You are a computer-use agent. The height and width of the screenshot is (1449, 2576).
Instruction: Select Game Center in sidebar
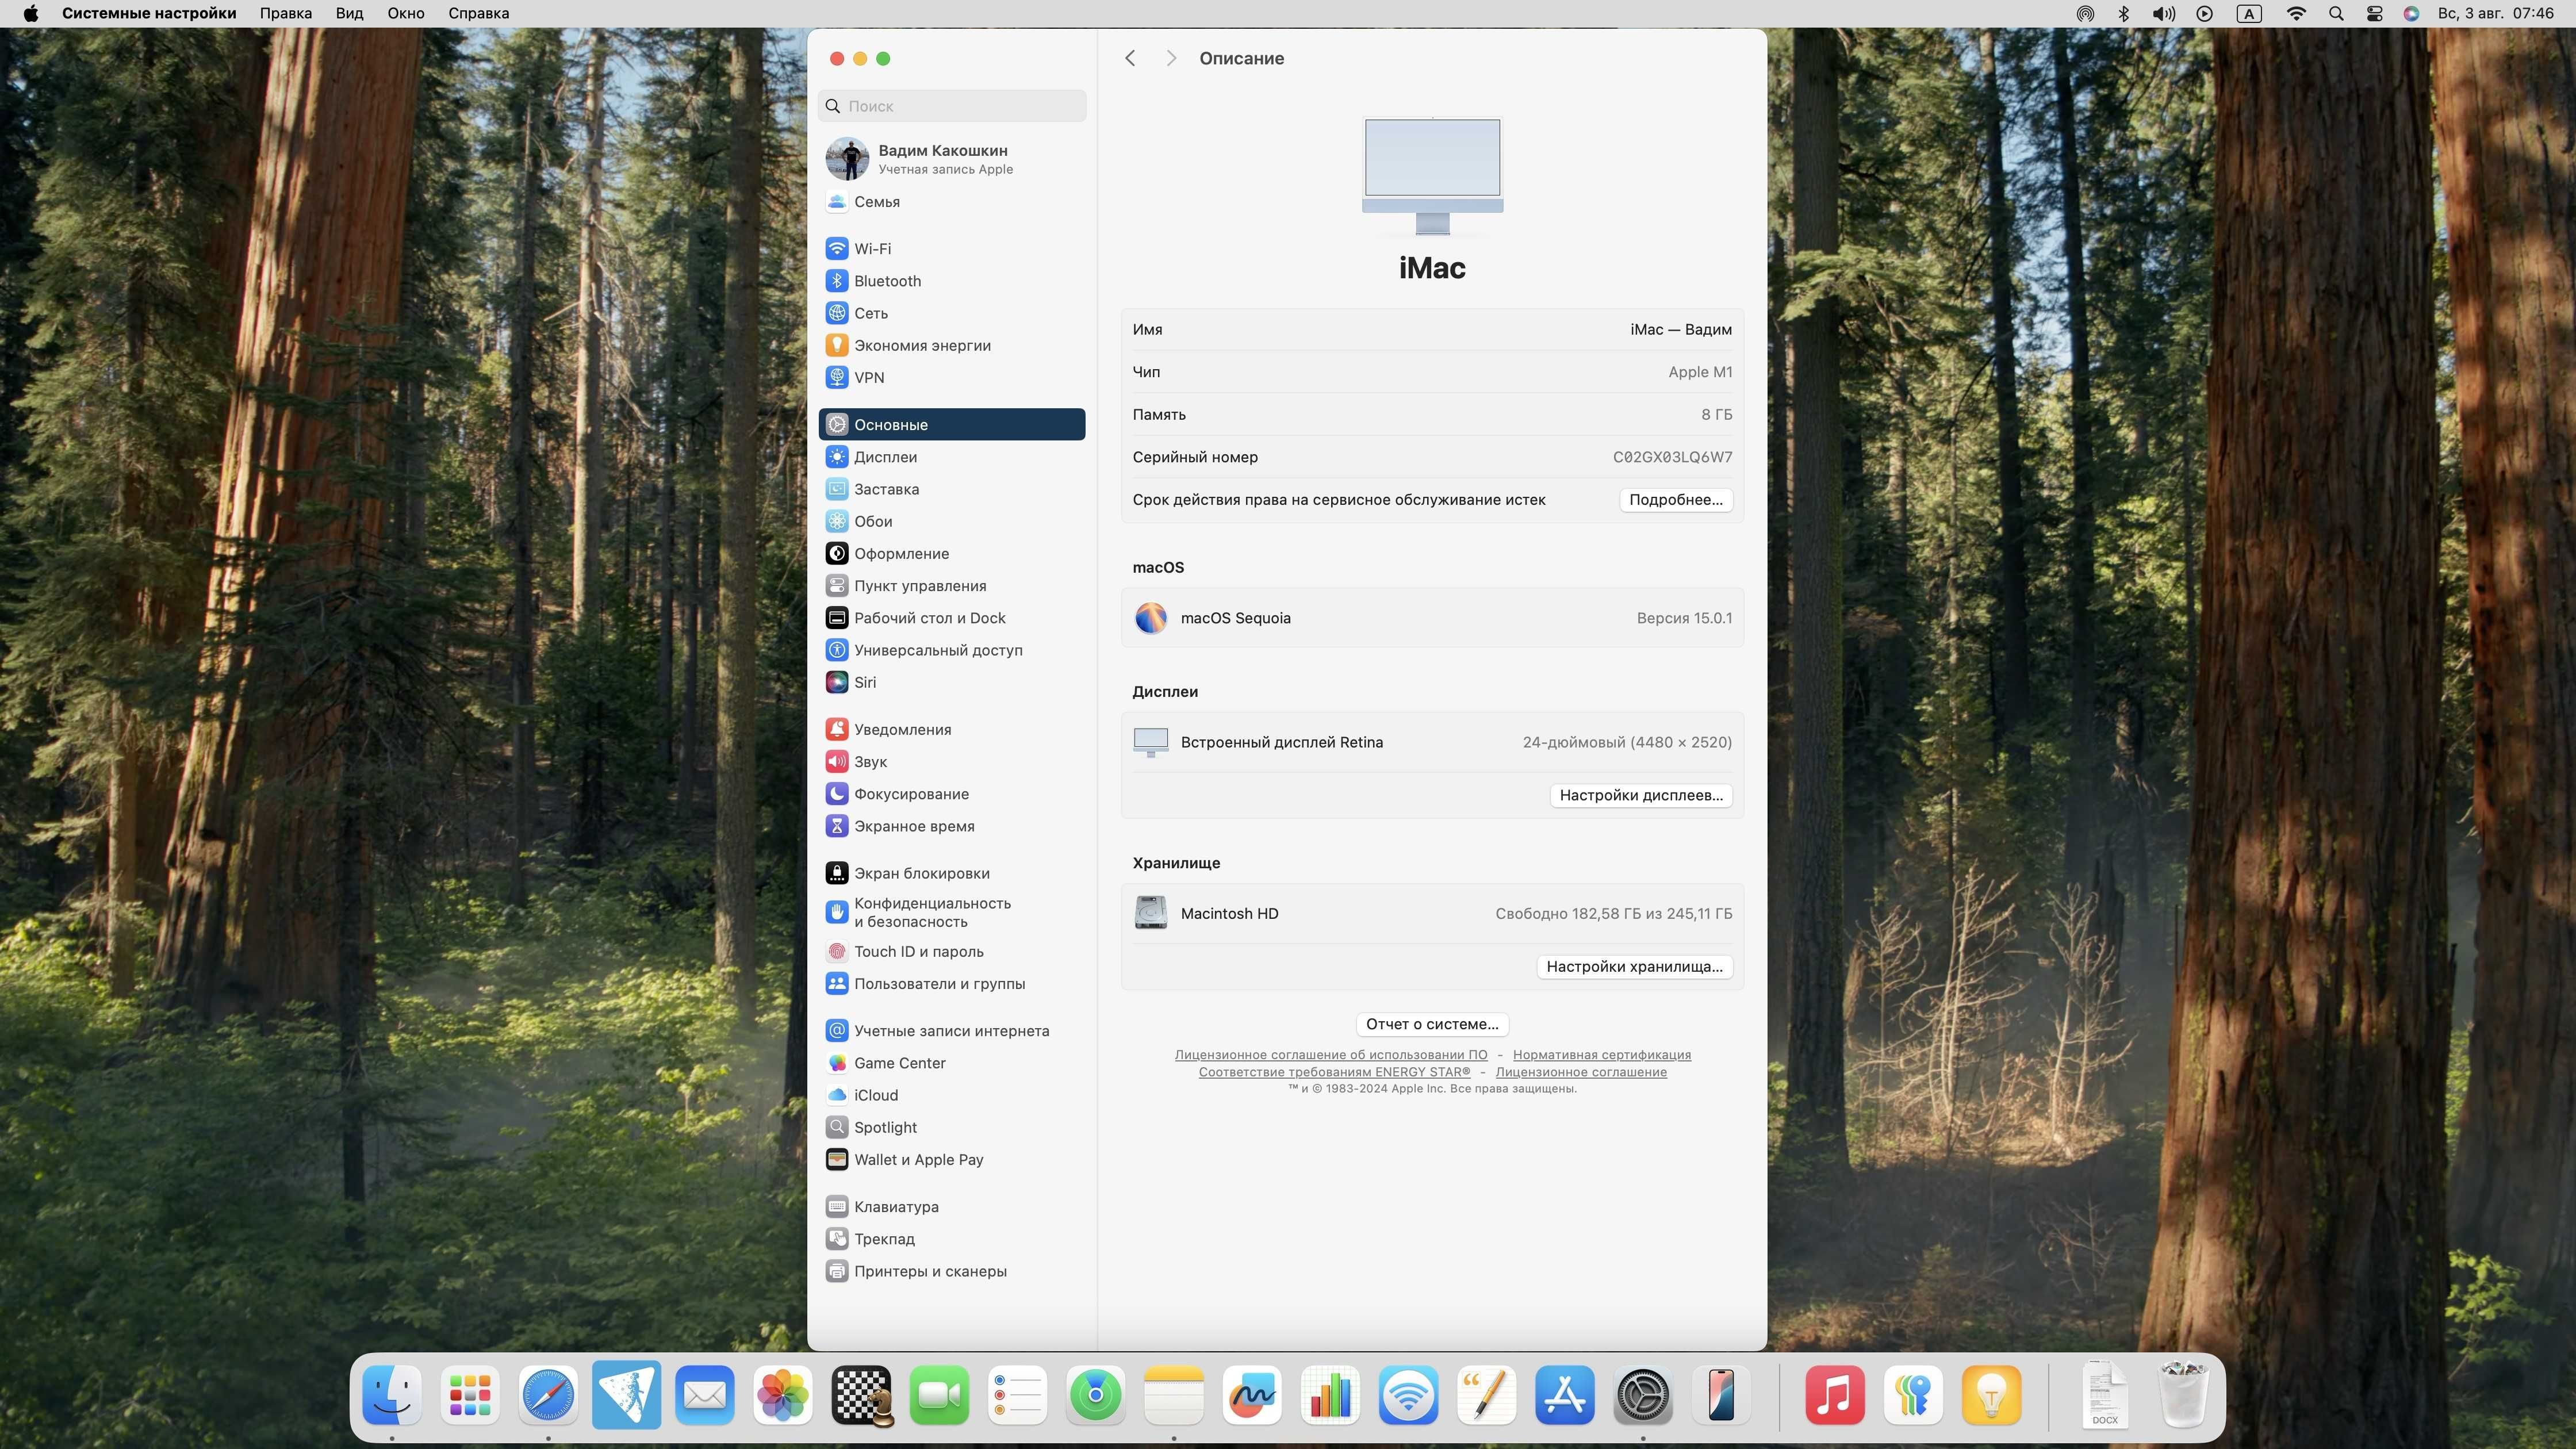[951, 1063]
